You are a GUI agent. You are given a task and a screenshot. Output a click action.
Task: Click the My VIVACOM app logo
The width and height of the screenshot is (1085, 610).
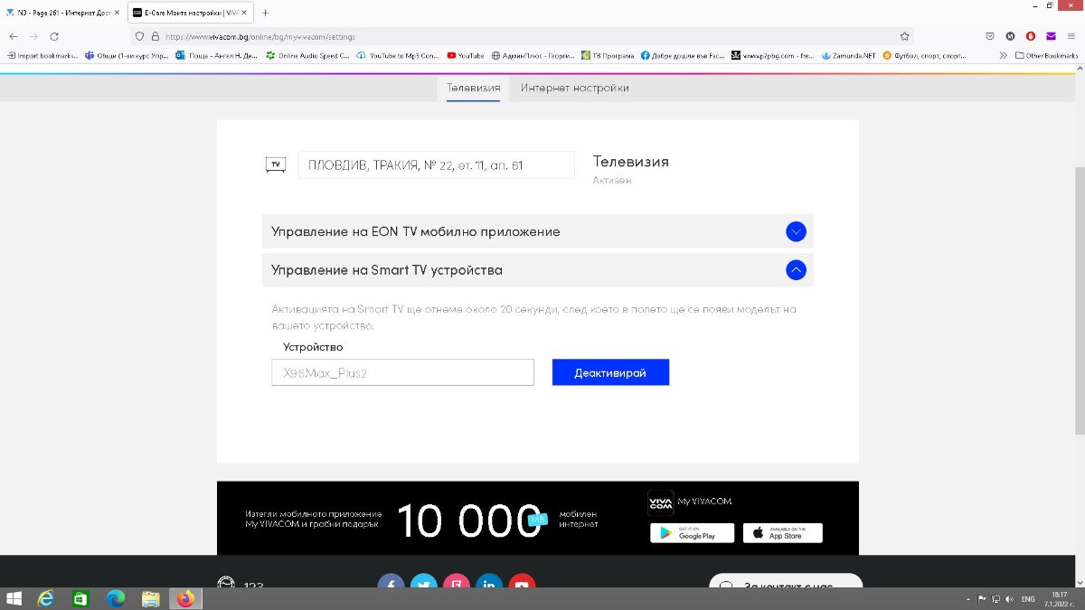point(661,502)
